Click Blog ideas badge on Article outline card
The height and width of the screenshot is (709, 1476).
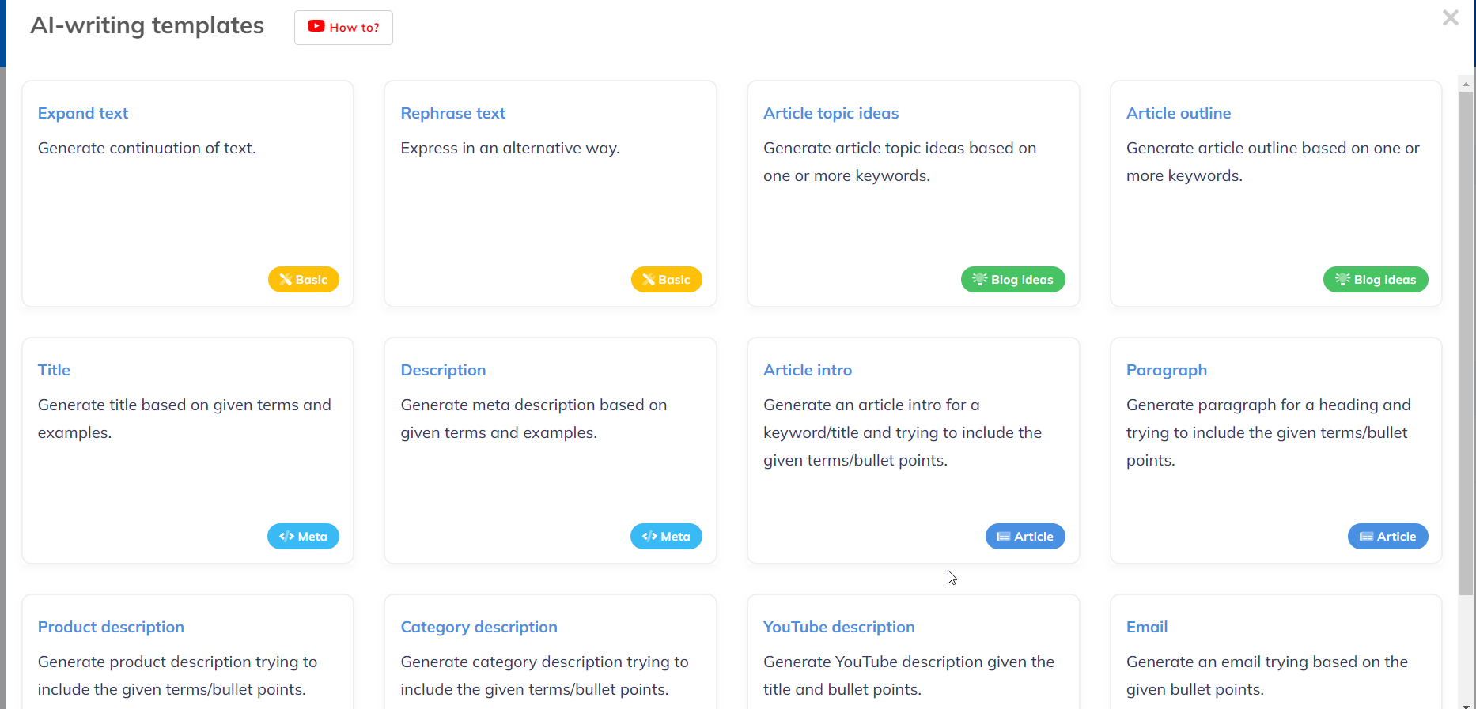[1376, 279]
